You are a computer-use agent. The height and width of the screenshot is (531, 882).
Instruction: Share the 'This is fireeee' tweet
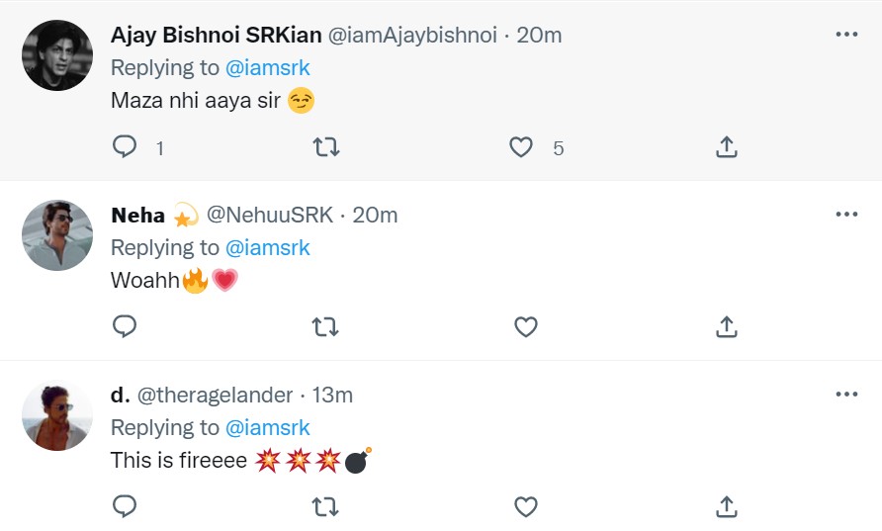[x=726, y=507]
